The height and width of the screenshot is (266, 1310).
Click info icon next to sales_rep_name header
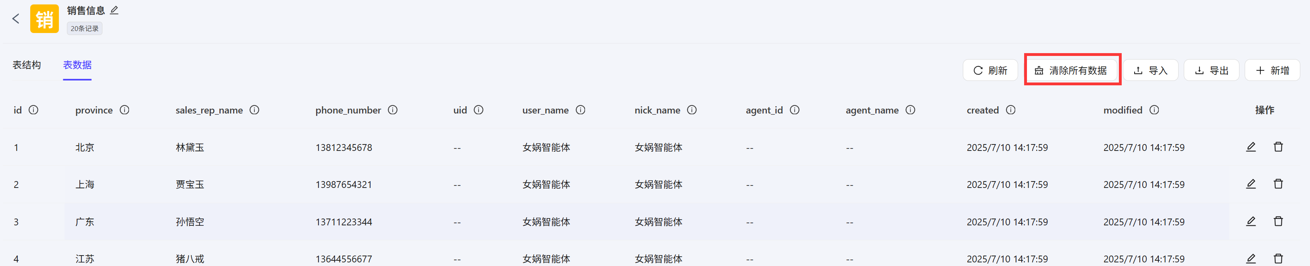pos(254,110)
